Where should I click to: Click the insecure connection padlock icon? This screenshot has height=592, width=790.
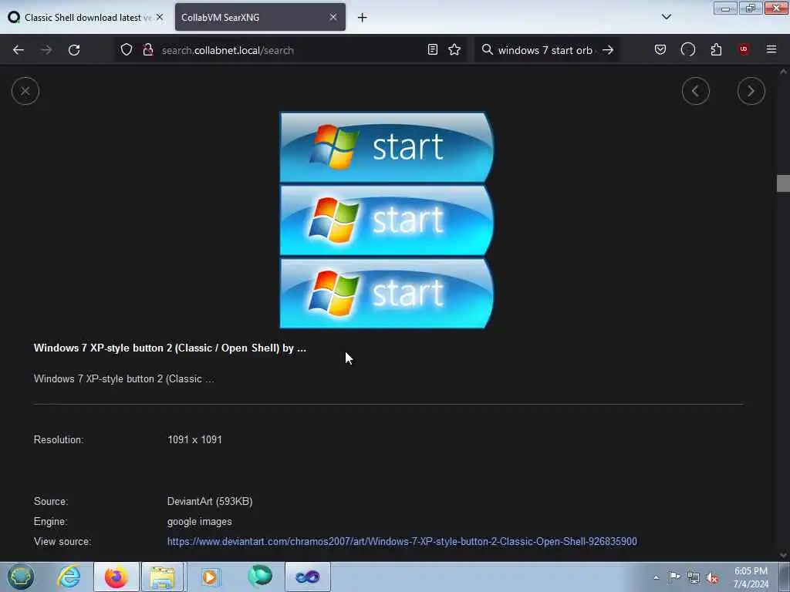click(x=147, y=50)
